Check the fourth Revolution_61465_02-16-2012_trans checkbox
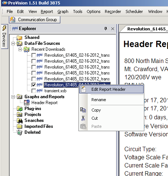Image resolution: width=168 pixels, height=176 pixels. point(34,73)
